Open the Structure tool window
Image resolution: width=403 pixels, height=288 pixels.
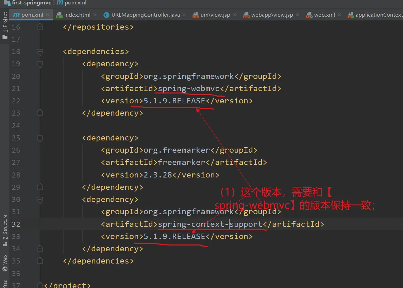coord(5,230)
